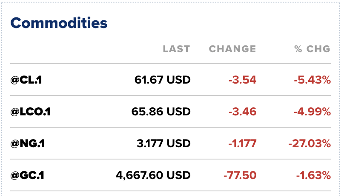
Task: Click the -5.43% percent change
Action: coord(312,80)
